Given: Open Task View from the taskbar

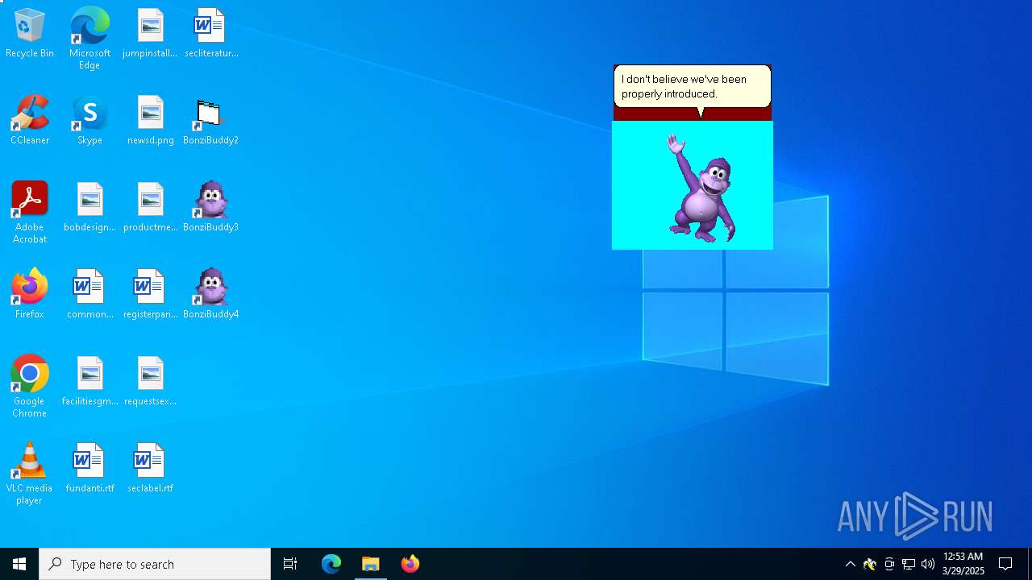Looking at the screenshot, I should [x=290, y=564].
